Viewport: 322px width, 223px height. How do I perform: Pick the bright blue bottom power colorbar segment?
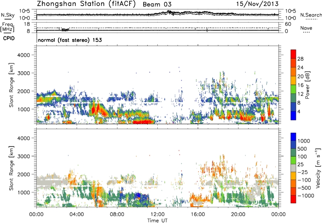293,116
